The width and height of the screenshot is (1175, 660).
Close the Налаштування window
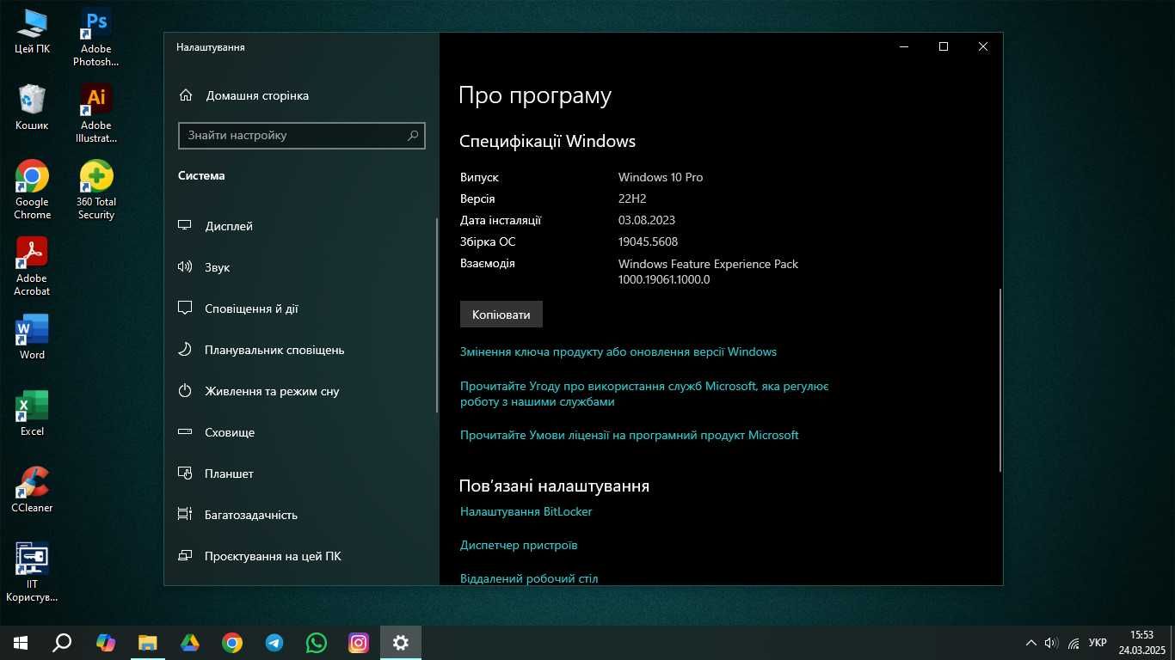[x=983, y=46]
